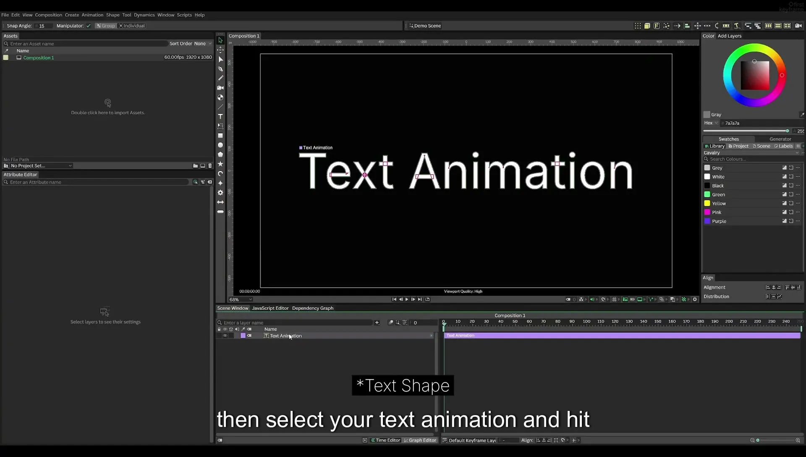Select the Rectangle shape tool
The image size is (806, 457).
click(x=220, y=136)
